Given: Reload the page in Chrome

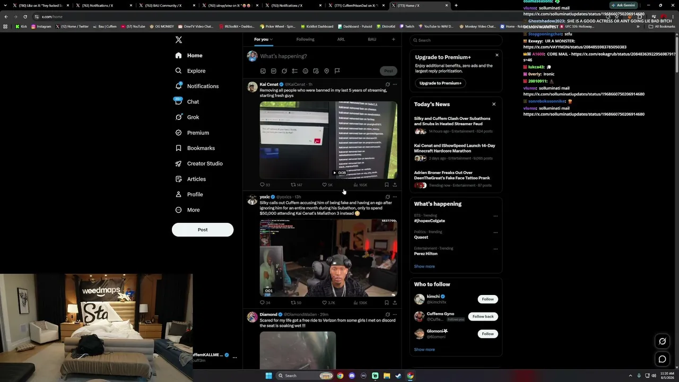Looking at the screenshot, I should [x=25, y=16].
